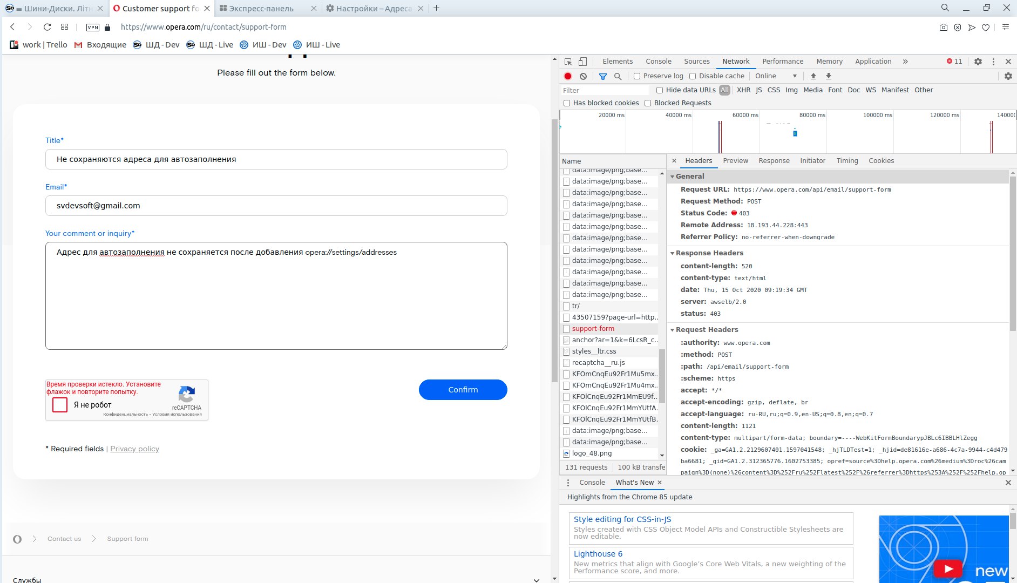
Task: Switch to the Elements panel
Action: [x=618, y=62]
